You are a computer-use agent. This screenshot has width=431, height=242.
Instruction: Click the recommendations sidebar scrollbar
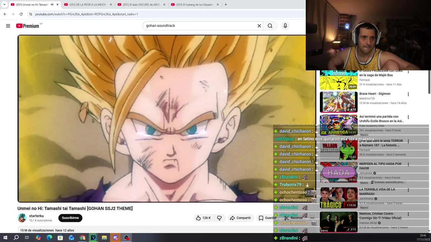pos(429,82)
